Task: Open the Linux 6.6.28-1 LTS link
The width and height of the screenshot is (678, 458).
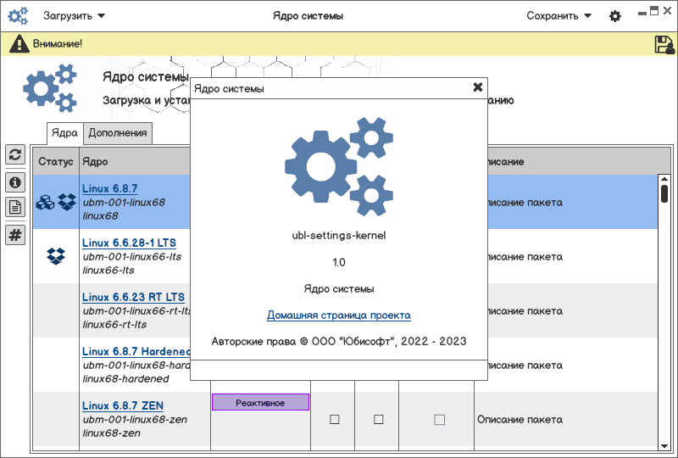Action: click(130, 243)
